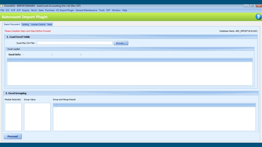
Task: Click the blue help question mark icon
Action: pos(258,17)
